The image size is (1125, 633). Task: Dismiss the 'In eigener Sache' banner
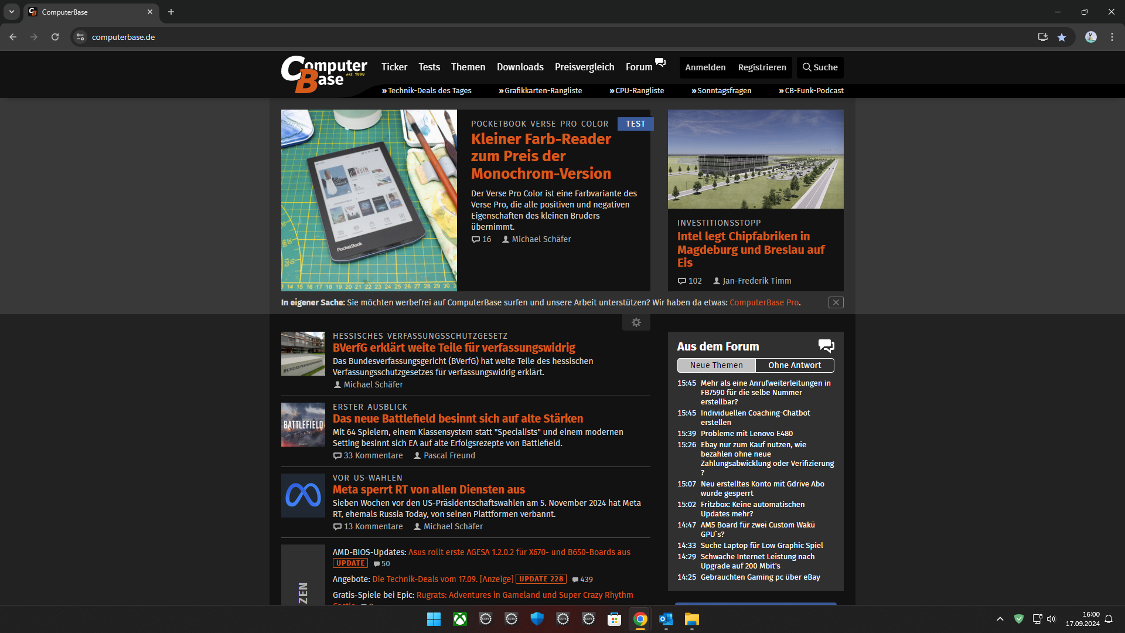tap(836, 302)
